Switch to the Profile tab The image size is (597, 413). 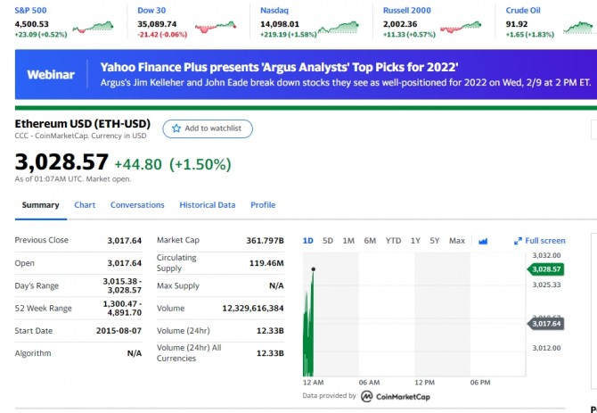tap(263, 205)
